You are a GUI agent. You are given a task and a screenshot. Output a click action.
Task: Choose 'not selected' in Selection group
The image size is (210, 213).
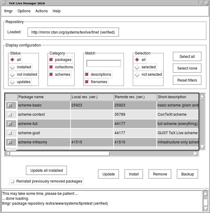137,74
